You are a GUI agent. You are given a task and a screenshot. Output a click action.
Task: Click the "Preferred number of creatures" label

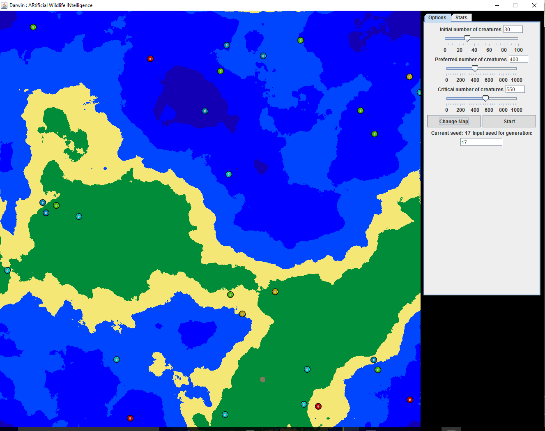471,60
